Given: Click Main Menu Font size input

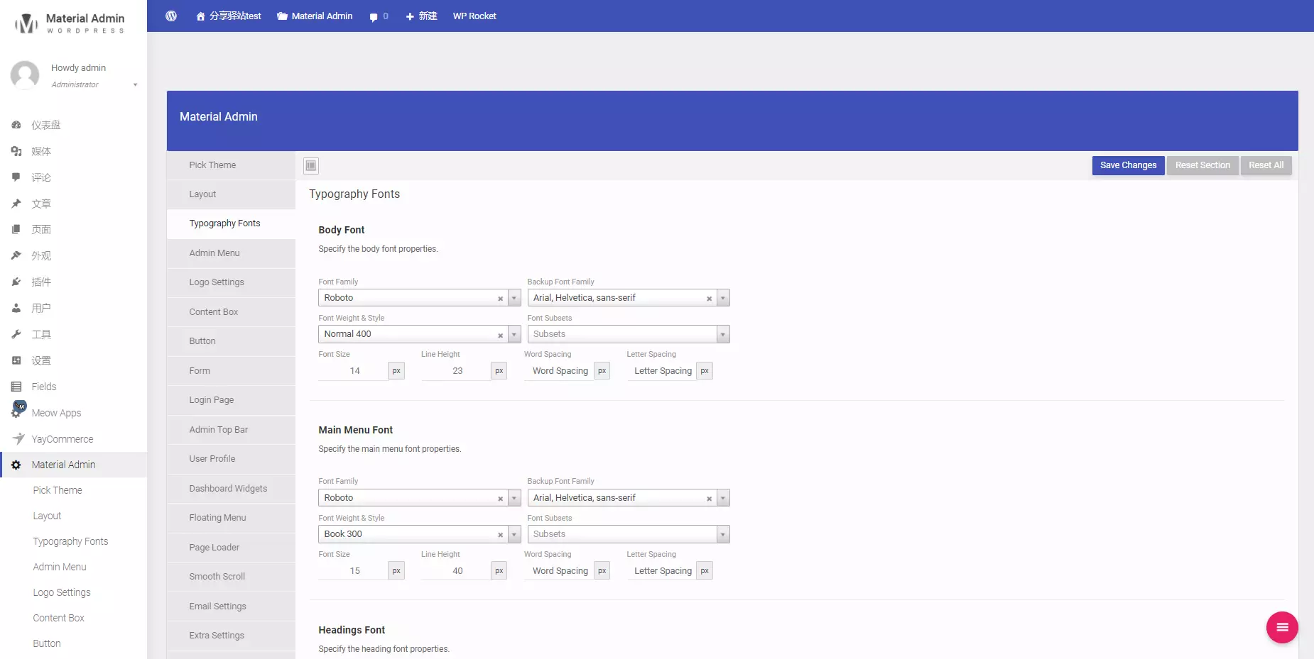Looking at the screenshot, I should pyautogui.click(x=353, y=571).
